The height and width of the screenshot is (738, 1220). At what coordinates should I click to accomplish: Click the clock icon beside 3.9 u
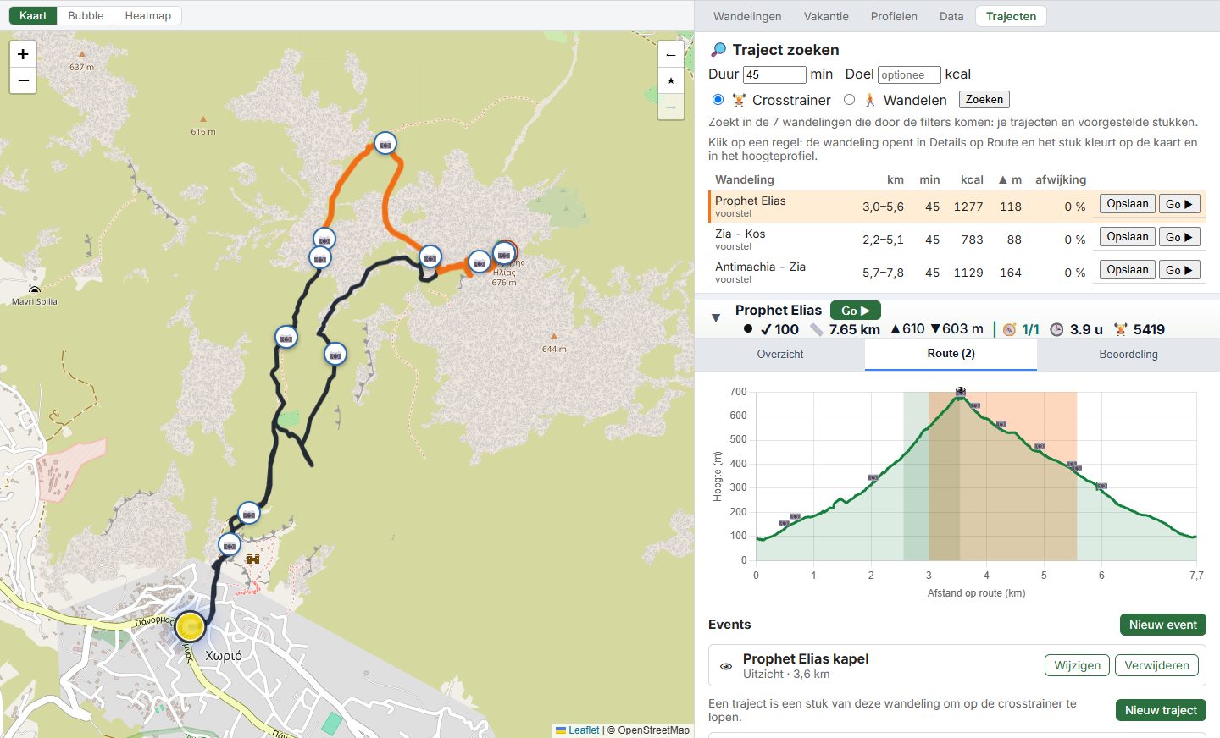(1056, 329)
